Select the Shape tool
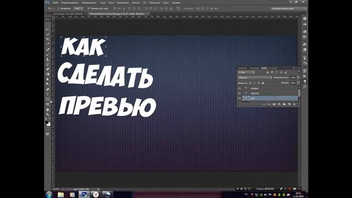The width and height of the screenshot is (352, 198). [x=48, y=104]
